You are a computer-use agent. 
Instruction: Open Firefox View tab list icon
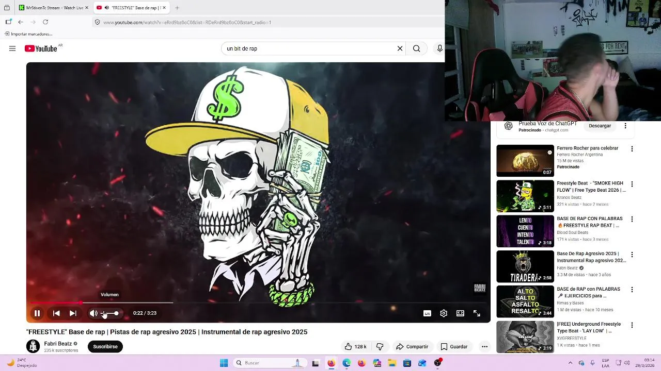pos(7,8)
